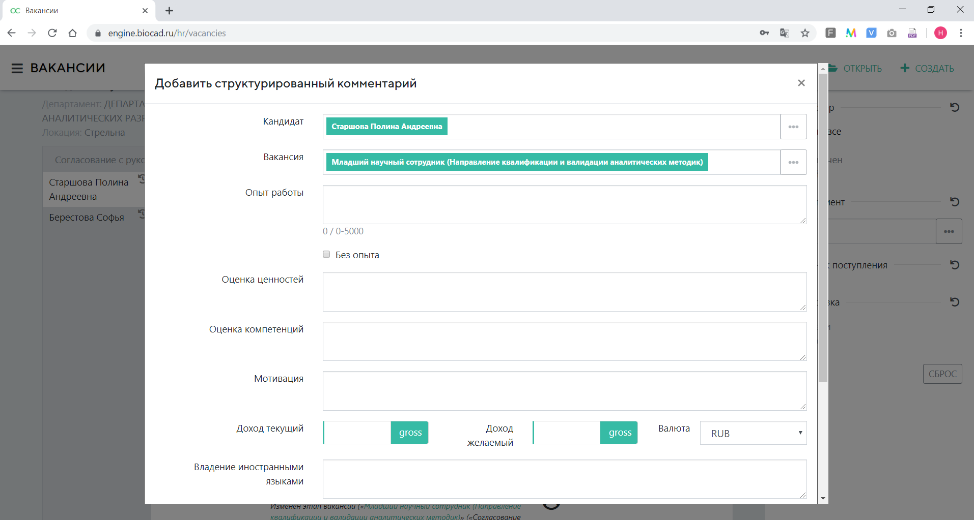This screenshot has width=974, height=520.
Task: Open the Chrome three-dot menu
Action: [961, 33]
